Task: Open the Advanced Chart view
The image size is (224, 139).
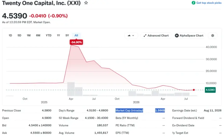Action: click(x=156, y=36)
